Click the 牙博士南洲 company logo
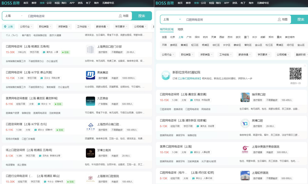This screenshot has height=184, width=308. pos(90,153)
